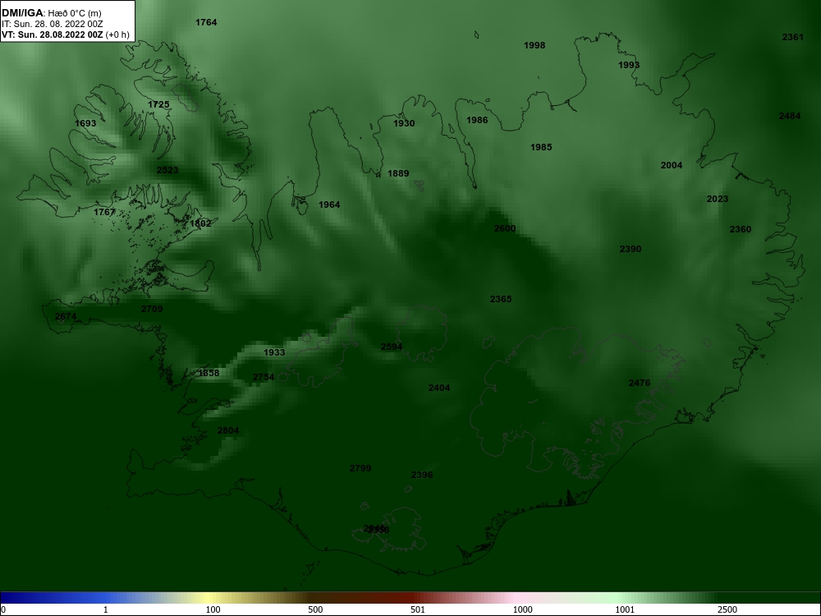
Task: Select the 2004 height label
Action: coord(672,165)
